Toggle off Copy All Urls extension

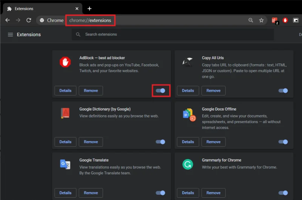283,91
